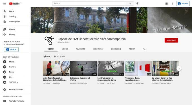The height and width of the screenshot is (105, 192).
Task: Open Rencontre John Cornu video thumbnail
Action: tap(111, 68)
